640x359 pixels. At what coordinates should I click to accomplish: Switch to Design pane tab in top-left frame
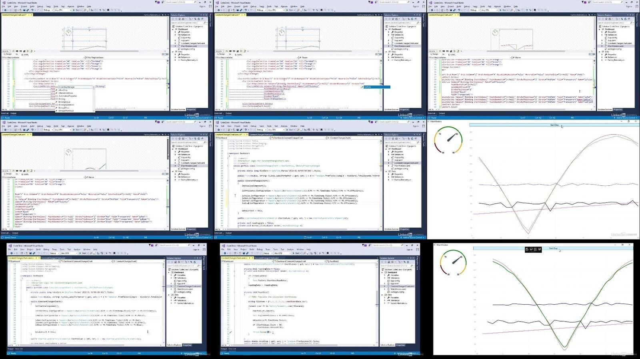[x=8, y=55]
